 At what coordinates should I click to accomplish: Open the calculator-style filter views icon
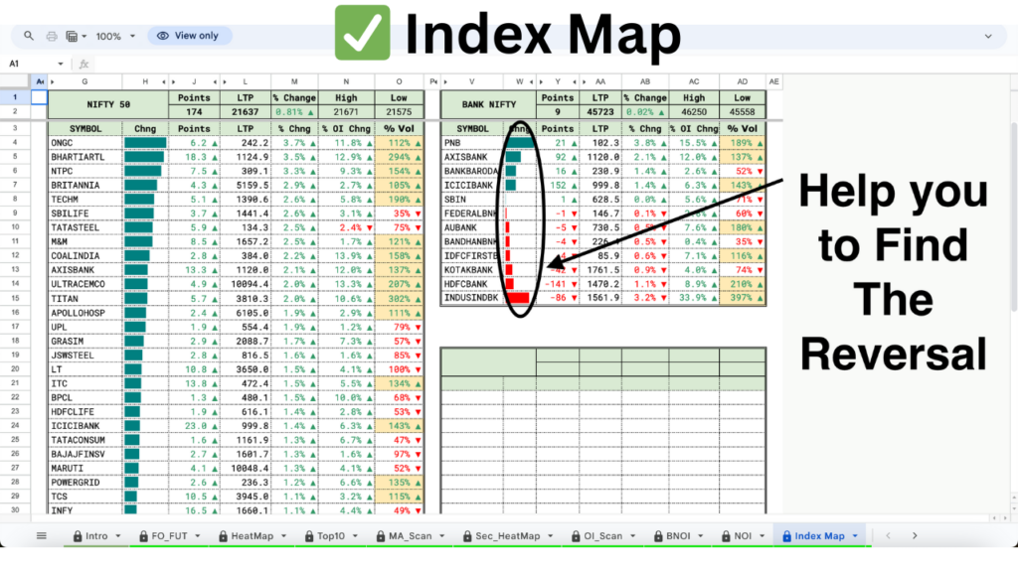click(x=72, y=36)
